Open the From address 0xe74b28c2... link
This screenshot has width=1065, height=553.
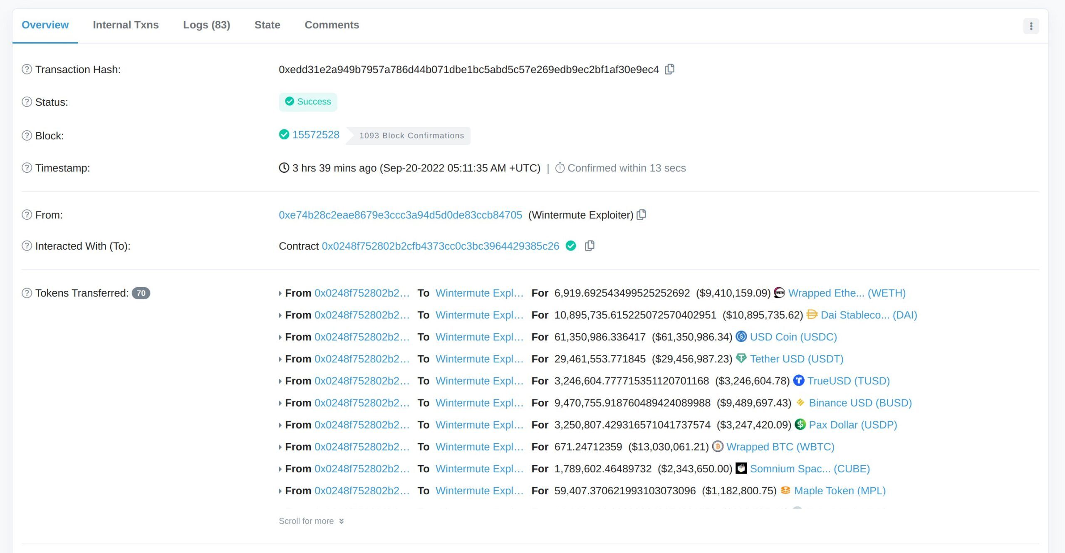(x=400, y=215)
